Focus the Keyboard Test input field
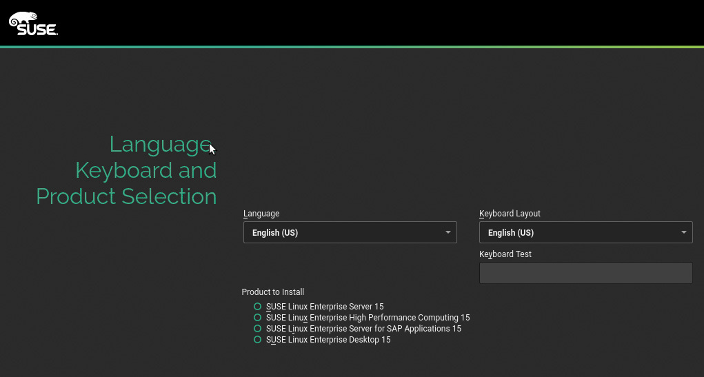 [585, 273]
